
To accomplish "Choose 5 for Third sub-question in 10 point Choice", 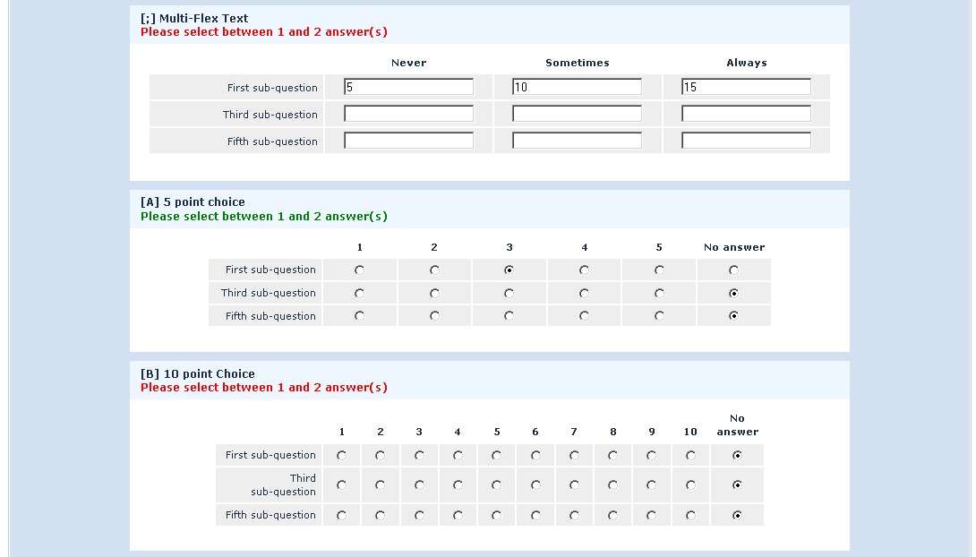I will [497, 485].
